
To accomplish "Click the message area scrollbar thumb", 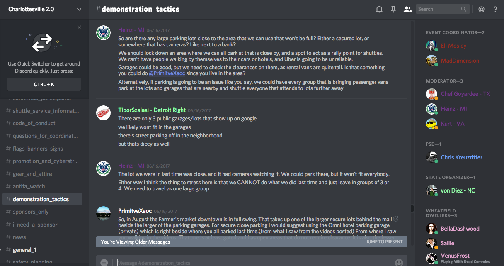I will coord(412,208).
